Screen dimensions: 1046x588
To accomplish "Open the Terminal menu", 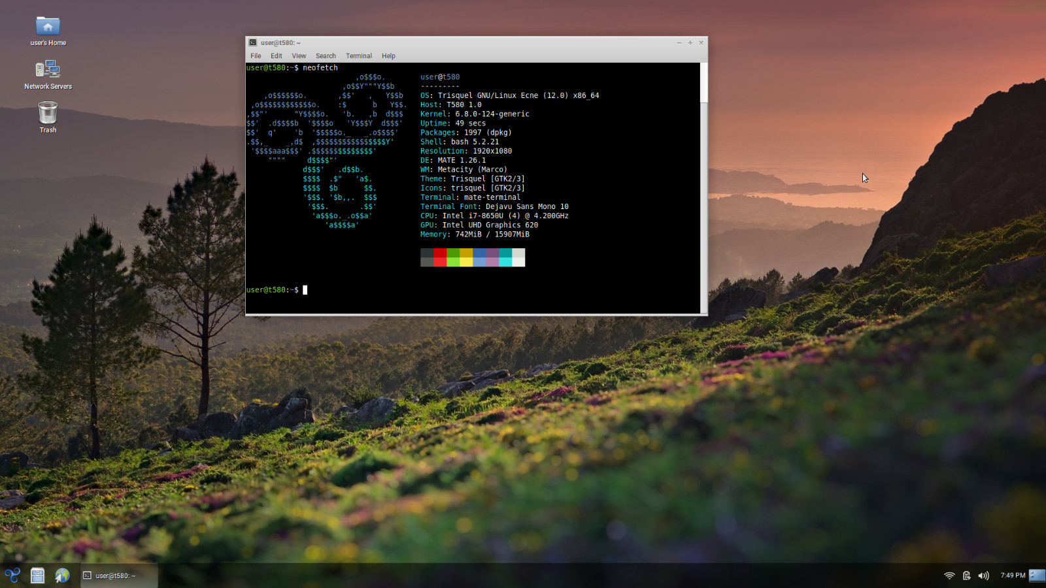I will coord(359,56).
